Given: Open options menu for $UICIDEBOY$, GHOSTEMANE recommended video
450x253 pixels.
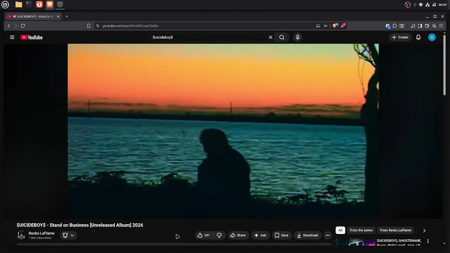Looking at the screenshot, I should [x=428, y=241].
